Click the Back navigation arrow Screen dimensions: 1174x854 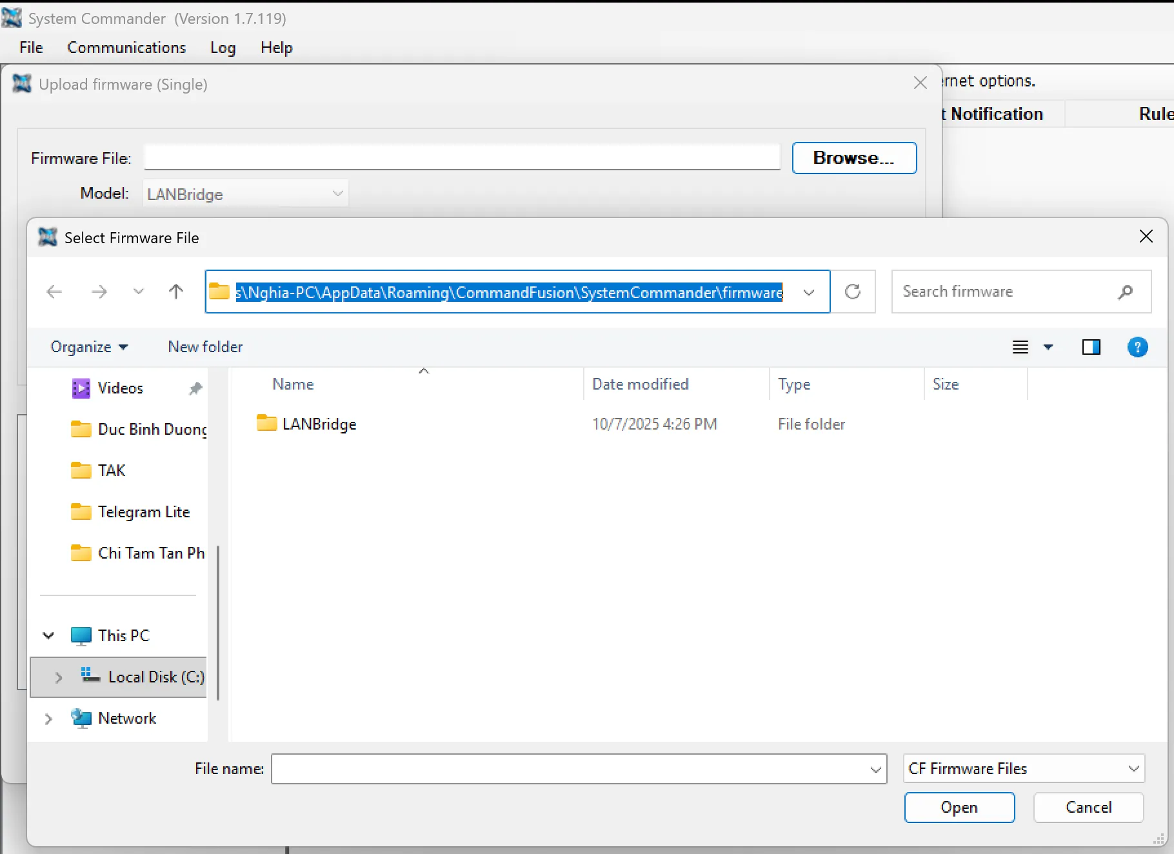pyautogui.click(x=55, y=292)
